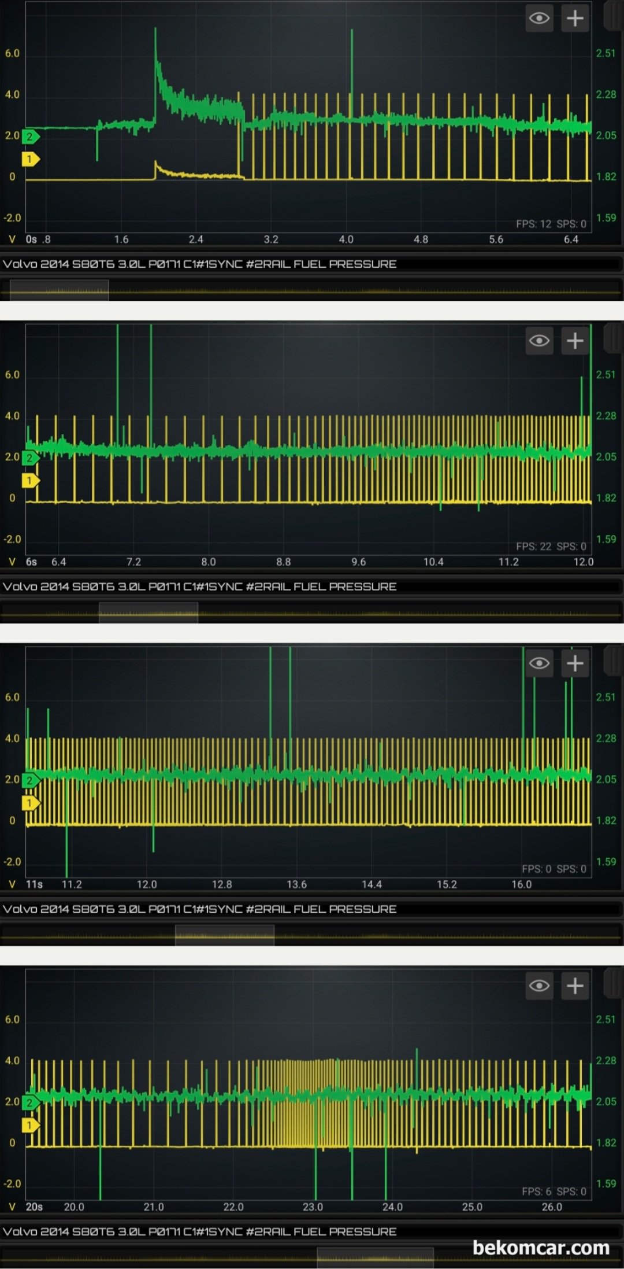Image resolution: width=624 pixels, height=1269 pixels.
Task: Click the '14.4' time axis label
Action: (372, 884)
